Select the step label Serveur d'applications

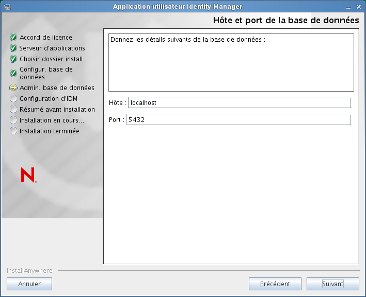(x=52, y=48)
